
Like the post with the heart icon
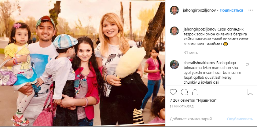tap(173, 92)
